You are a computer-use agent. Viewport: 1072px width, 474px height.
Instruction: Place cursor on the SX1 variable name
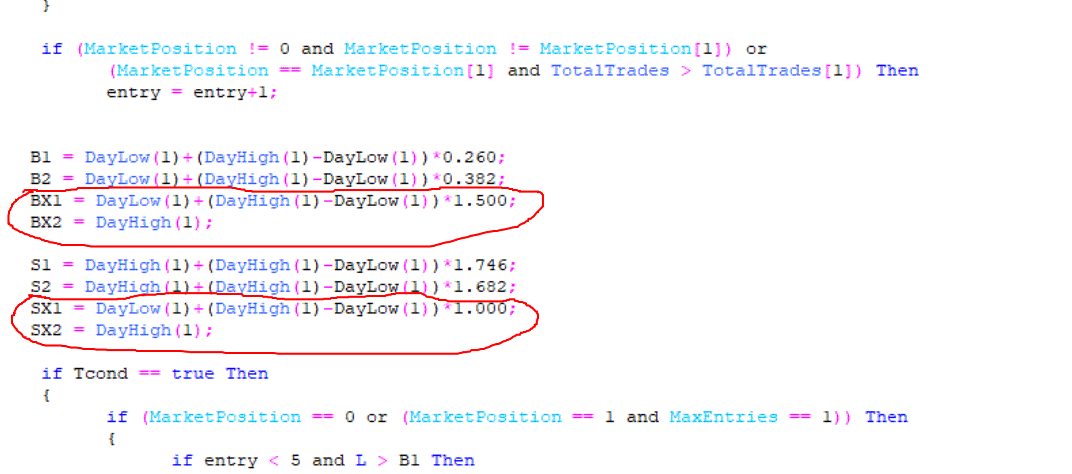46,309
